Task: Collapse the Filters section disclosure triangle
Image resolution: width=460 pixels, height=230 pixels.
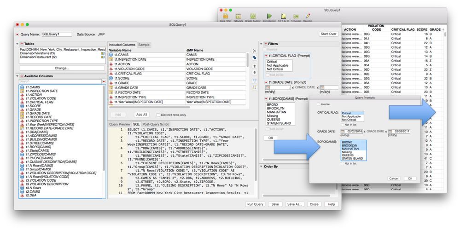Action: 262,44
